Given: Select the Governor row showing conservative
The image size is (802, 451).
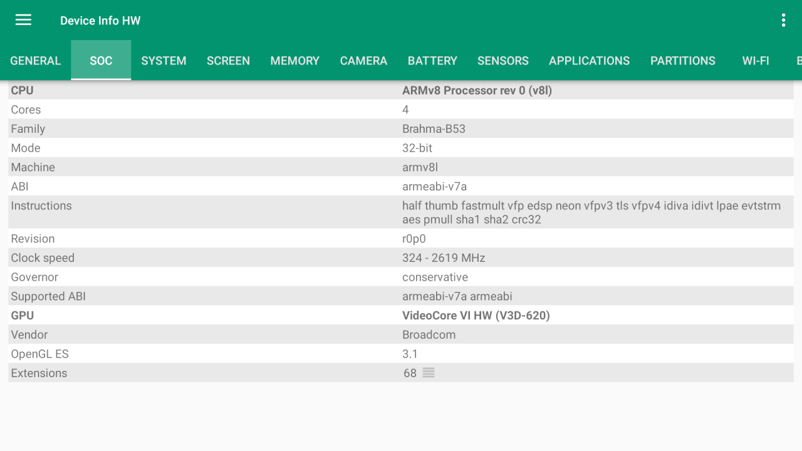Looking at the screenshot, I should coord(401,277).
